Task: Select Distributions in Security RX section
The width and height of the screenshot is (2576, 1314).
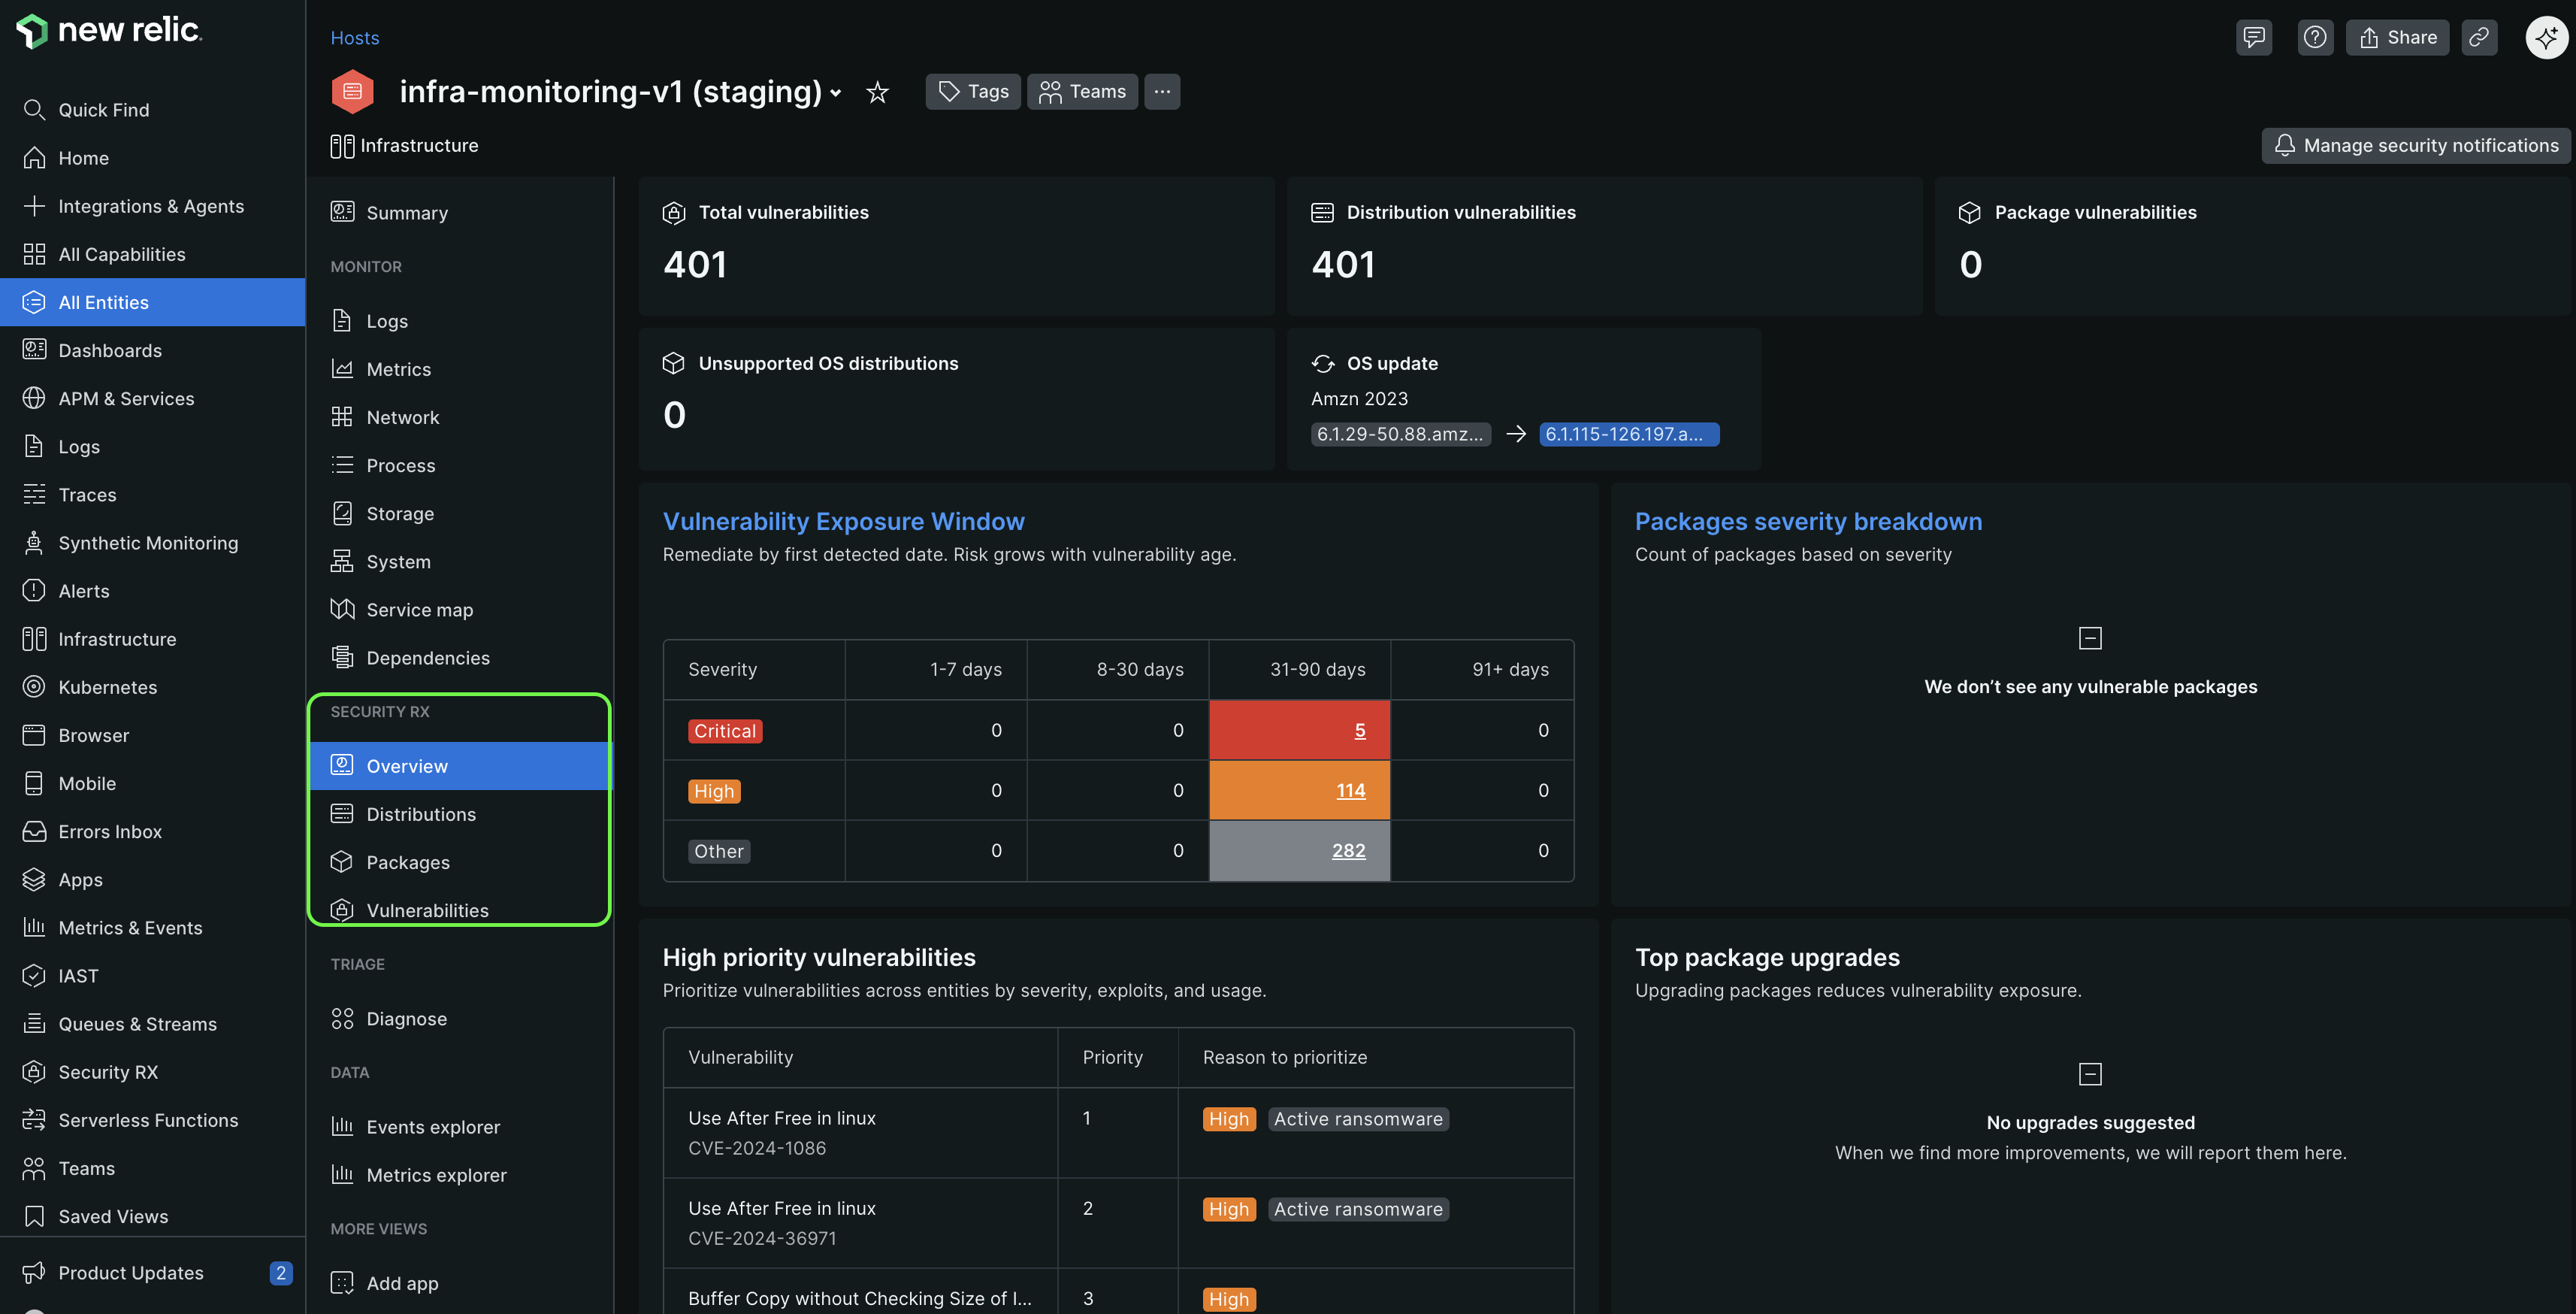Action: click(x=421, y=814)
